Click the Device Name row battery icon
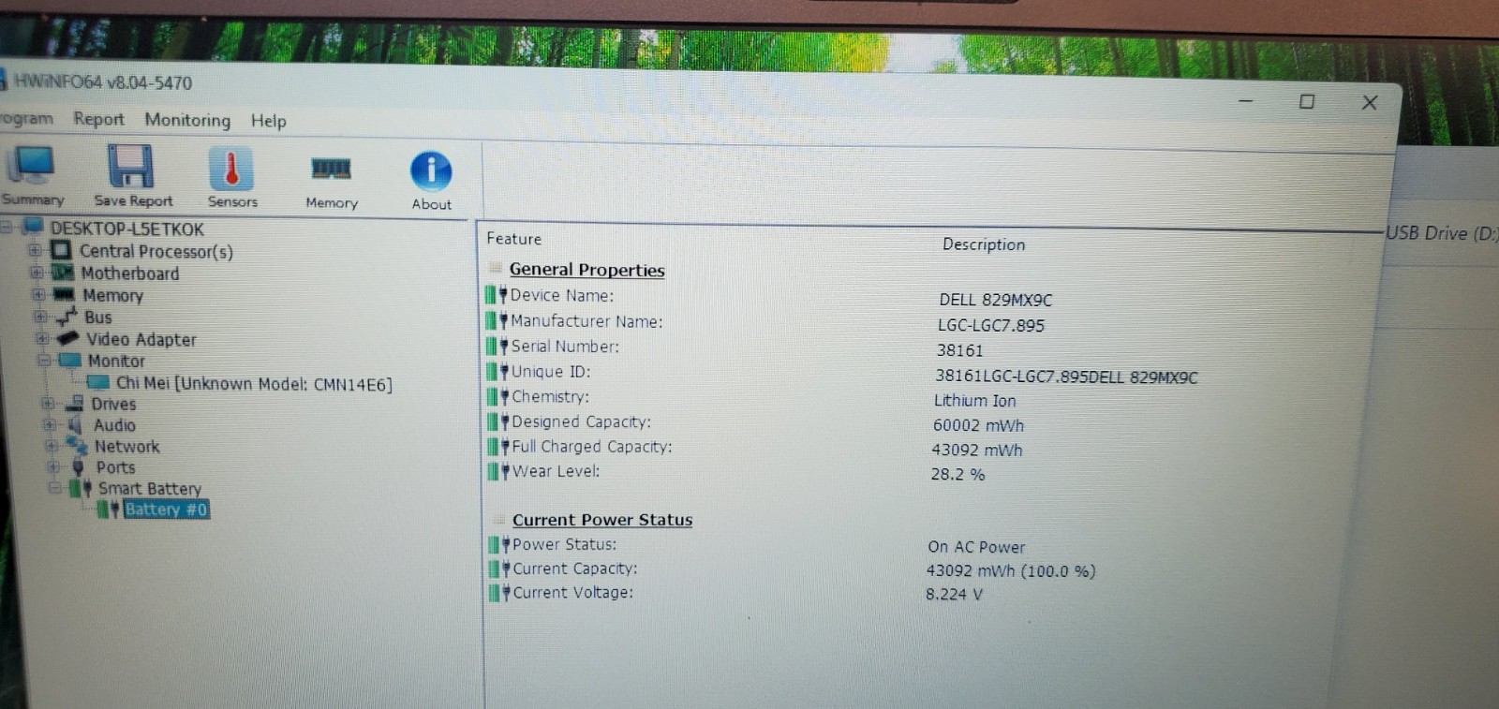 pyautogui.click(x=496, y=295)
